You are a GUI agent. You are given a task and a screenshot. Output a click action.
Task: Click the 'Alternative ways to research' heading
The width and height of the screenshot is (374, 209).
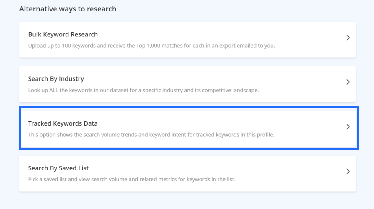click(x=68, y=9)
